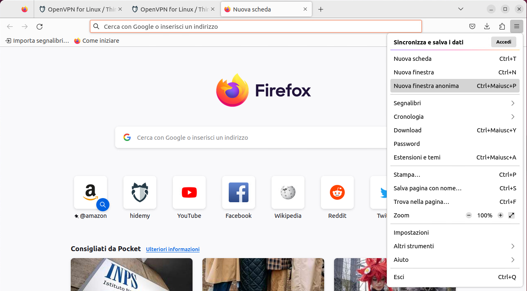527x291 pixels.
Task: Expand the Cronologia submenu
Action: tap(455, 117)
